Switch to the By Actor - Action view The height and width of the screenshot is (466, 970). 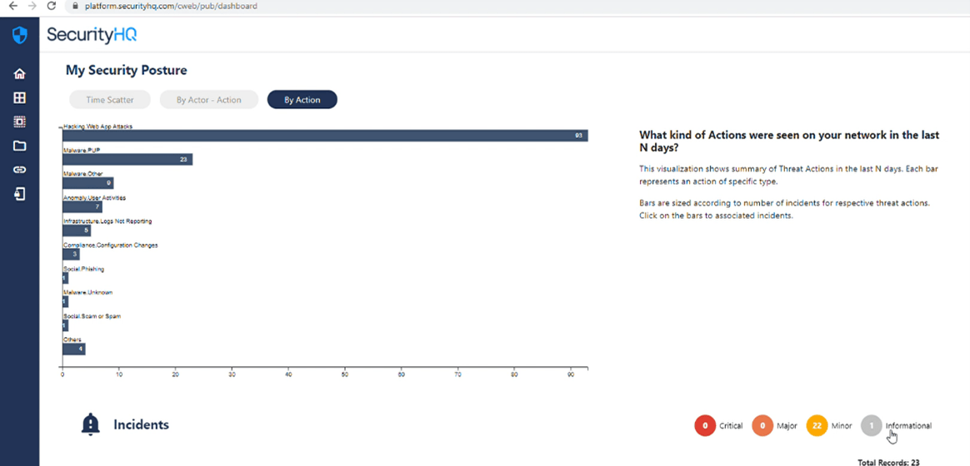tap(208, 100)
